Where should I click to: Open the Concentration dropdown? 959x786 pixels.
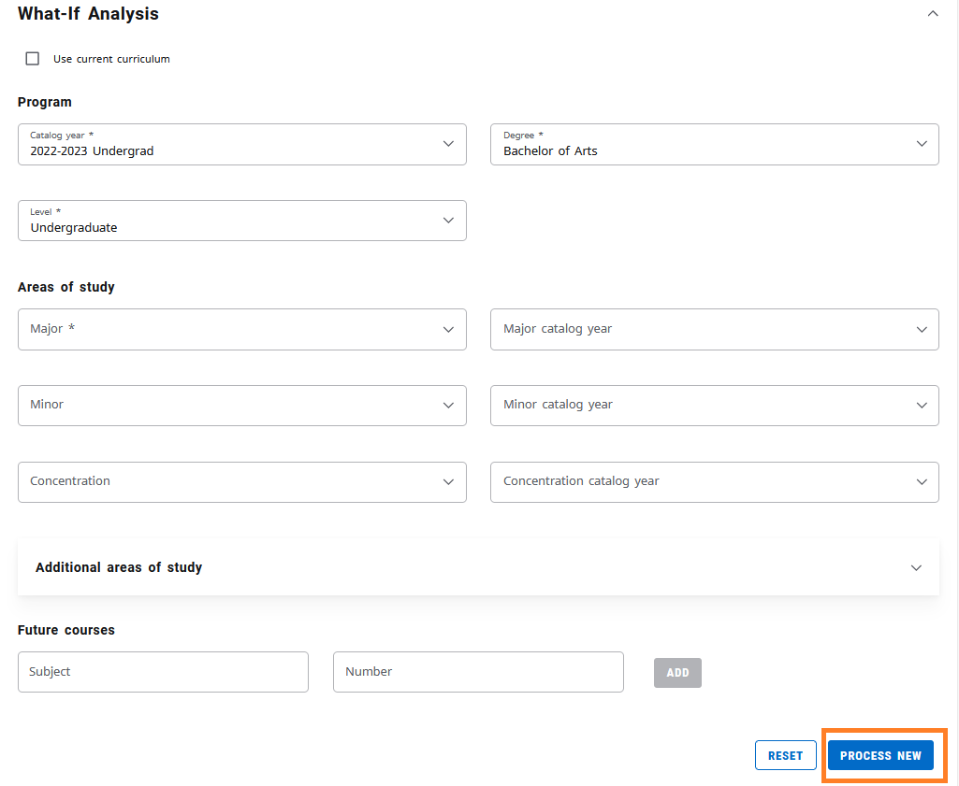pyautogui.click(x=242, y=482)
